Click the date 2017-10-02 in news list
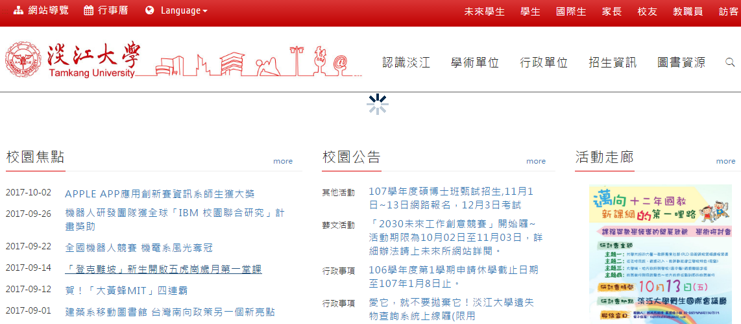 [29, 192]
